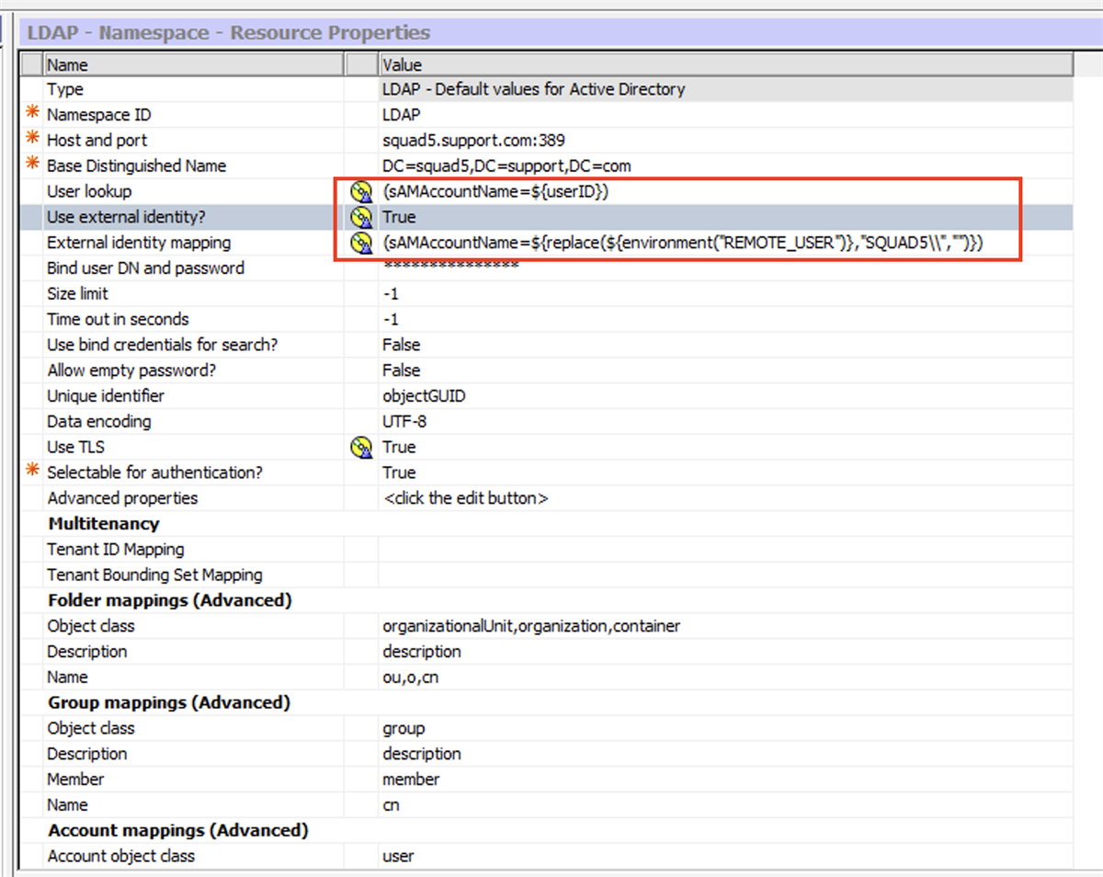Select the Data encoding label
This screenshot has width=1103, height=877.
tap(99, 422)
